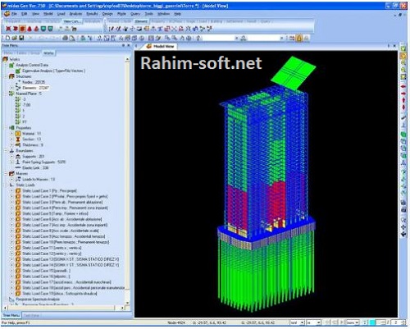This screenshot has height=329, width=410.
Task: Click the Eigenvalue Analysis green icon
Action: (18, 71)
